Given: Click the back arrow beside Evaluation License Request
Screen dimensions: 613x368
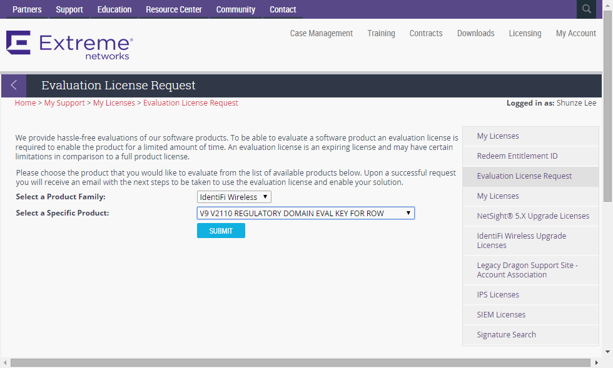Looking at the screenshot, I should (x=14, y=85).
